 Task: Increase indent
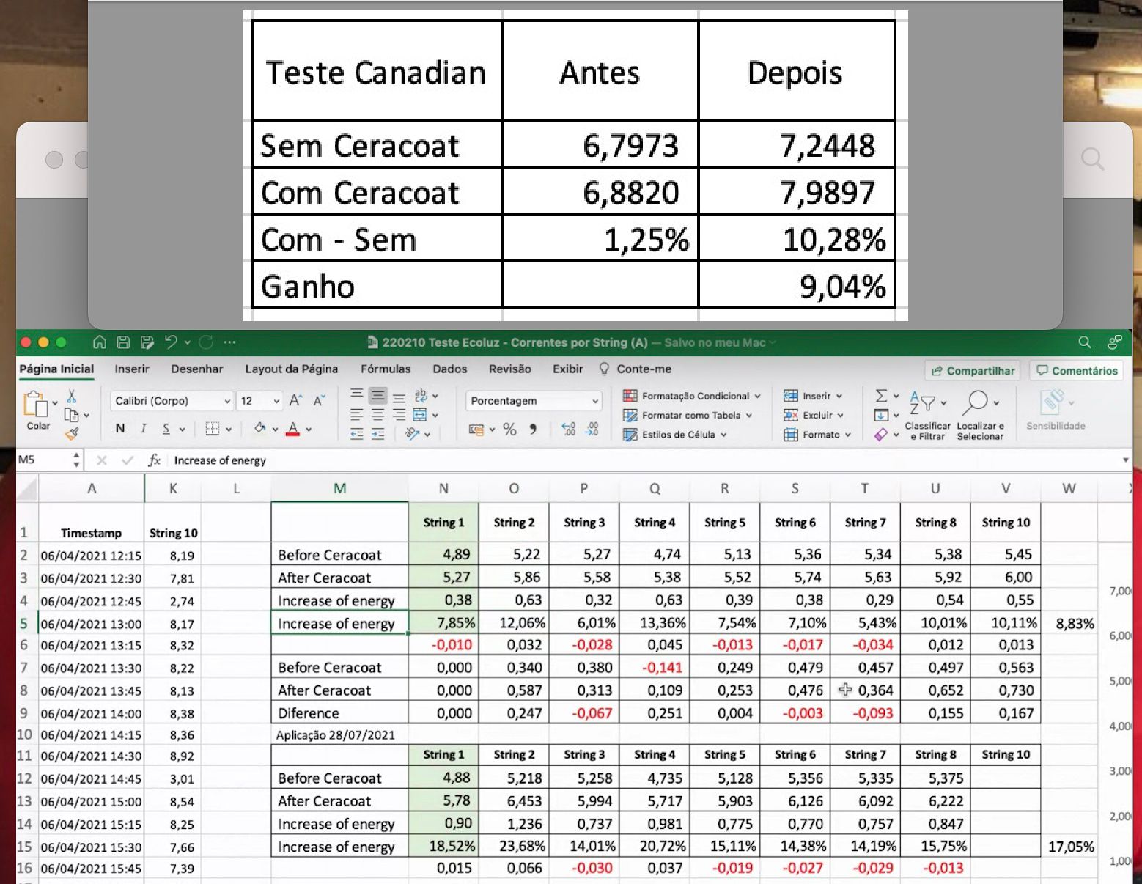pos(377,434)
